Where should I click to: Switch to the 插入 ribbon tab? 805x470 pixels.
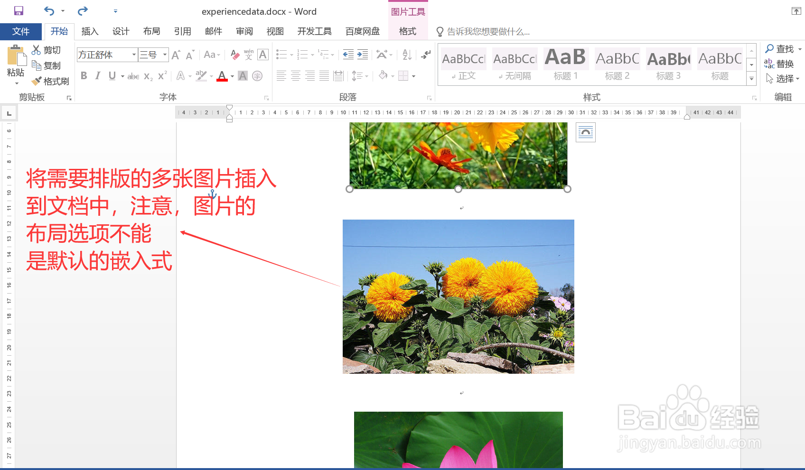pos(90,31)
